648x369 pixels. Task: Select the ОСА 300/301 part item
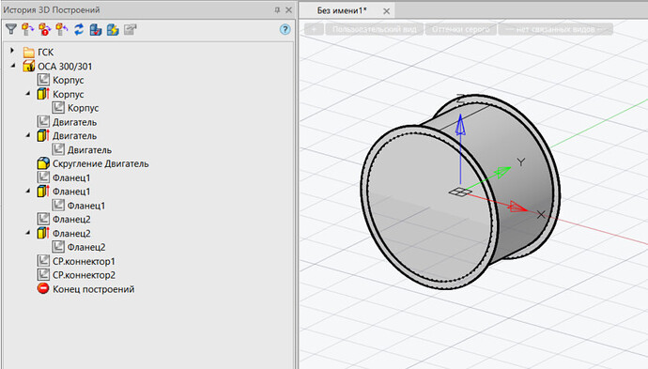coord(65,66)
